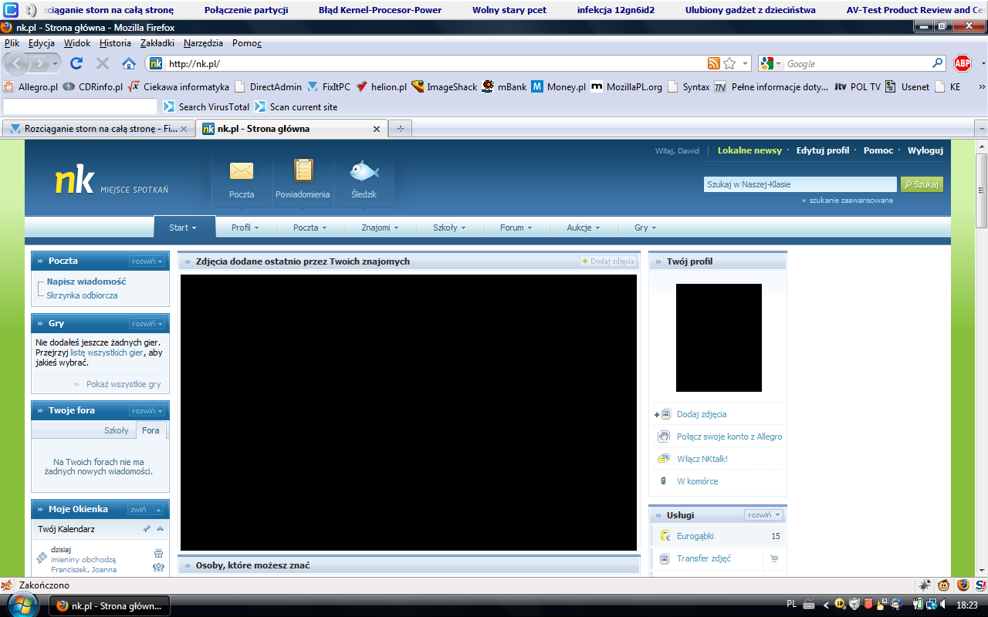Click the gift icon in Twój Kalendarz
The width and height of the screenshot is (988, 617).
pos(158,553)
